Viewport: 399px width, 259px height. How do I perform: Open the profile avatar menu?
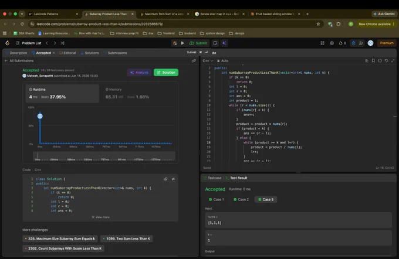[x=370, y=43]
